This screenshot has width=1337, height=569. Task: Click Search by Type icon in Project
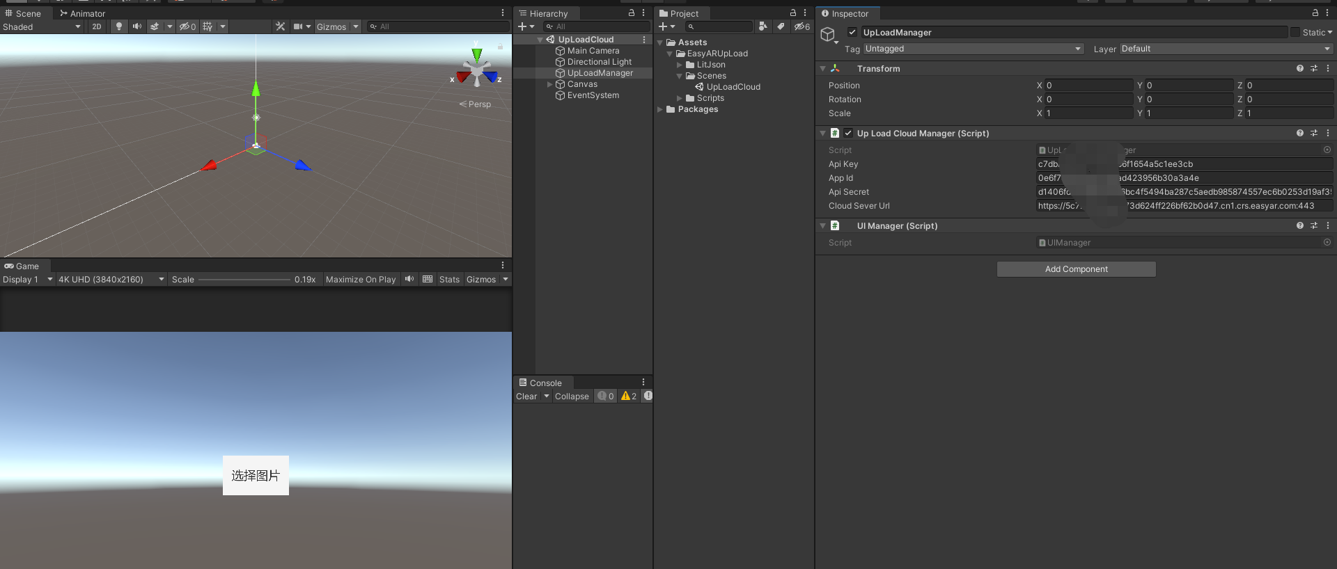point(763,26)
